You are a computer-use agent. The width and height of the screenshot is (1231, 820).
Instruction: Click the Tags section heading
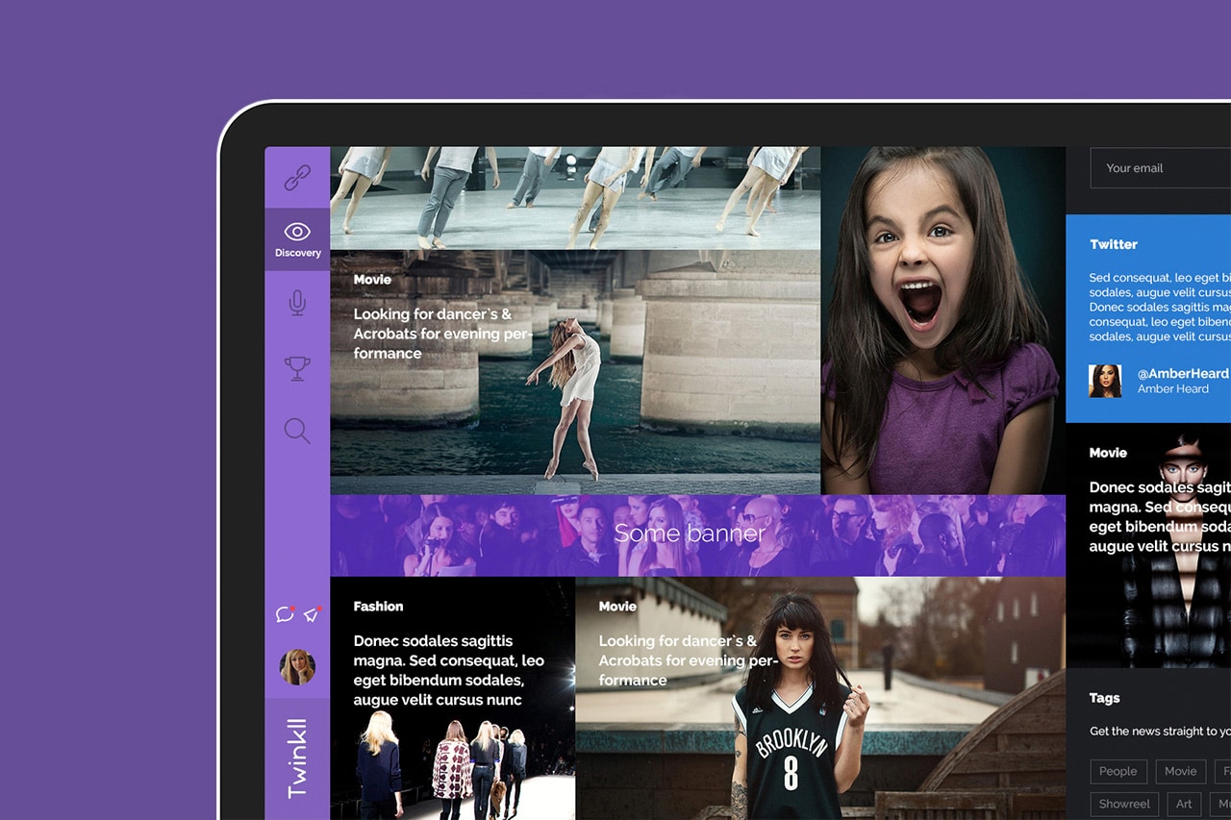click(1105, 698)
